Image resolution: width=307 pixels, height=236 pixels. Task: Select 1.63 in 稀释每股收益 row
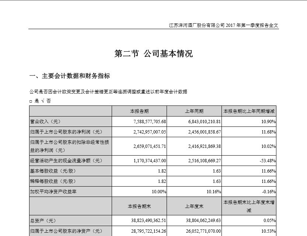pos(217,181)
